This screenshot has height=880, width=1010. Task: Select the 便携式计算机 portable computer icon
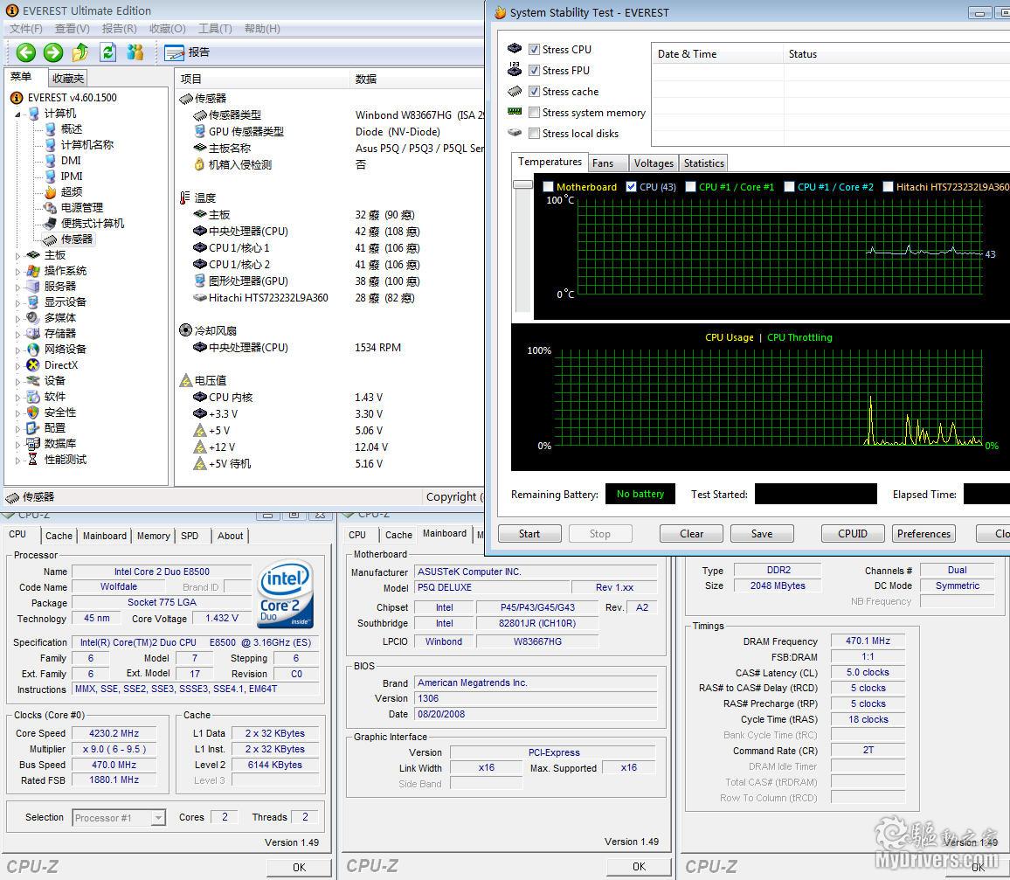(51, 224)
